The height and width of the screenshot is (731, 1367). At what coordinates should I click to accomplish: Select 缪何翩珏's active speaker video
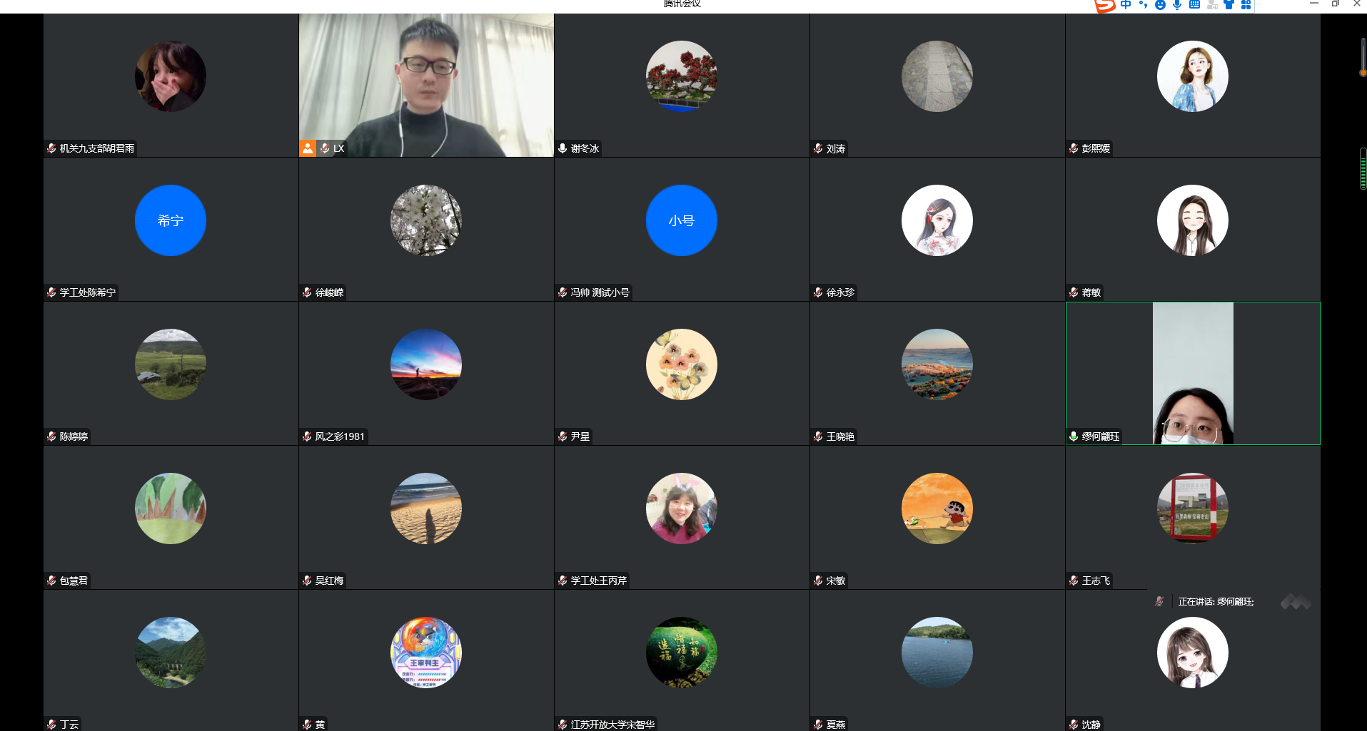tap(1193, 373)
